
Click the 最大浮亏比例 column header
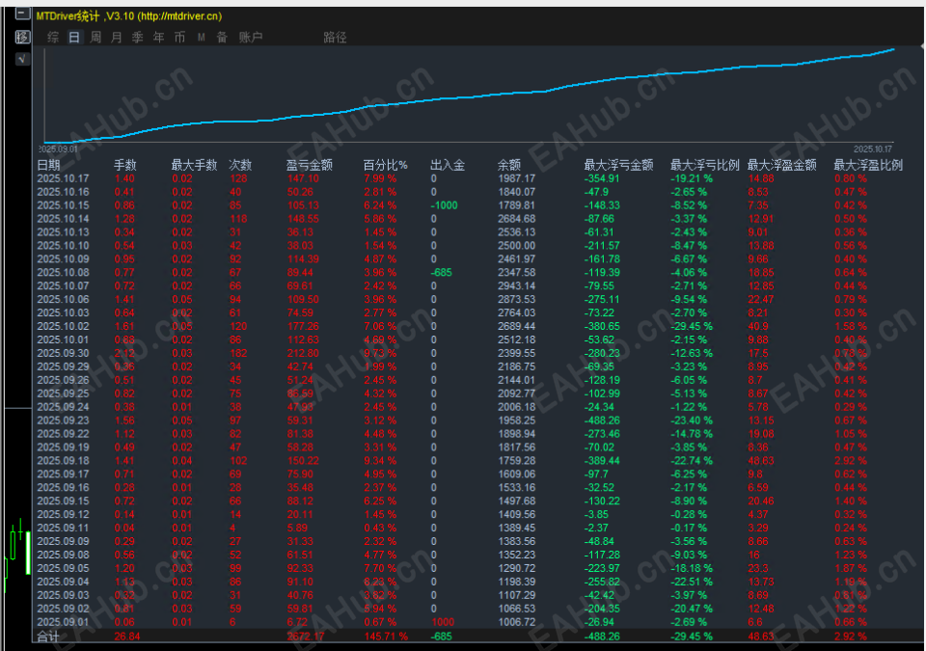pyautogui.click(x=704, y=165)
